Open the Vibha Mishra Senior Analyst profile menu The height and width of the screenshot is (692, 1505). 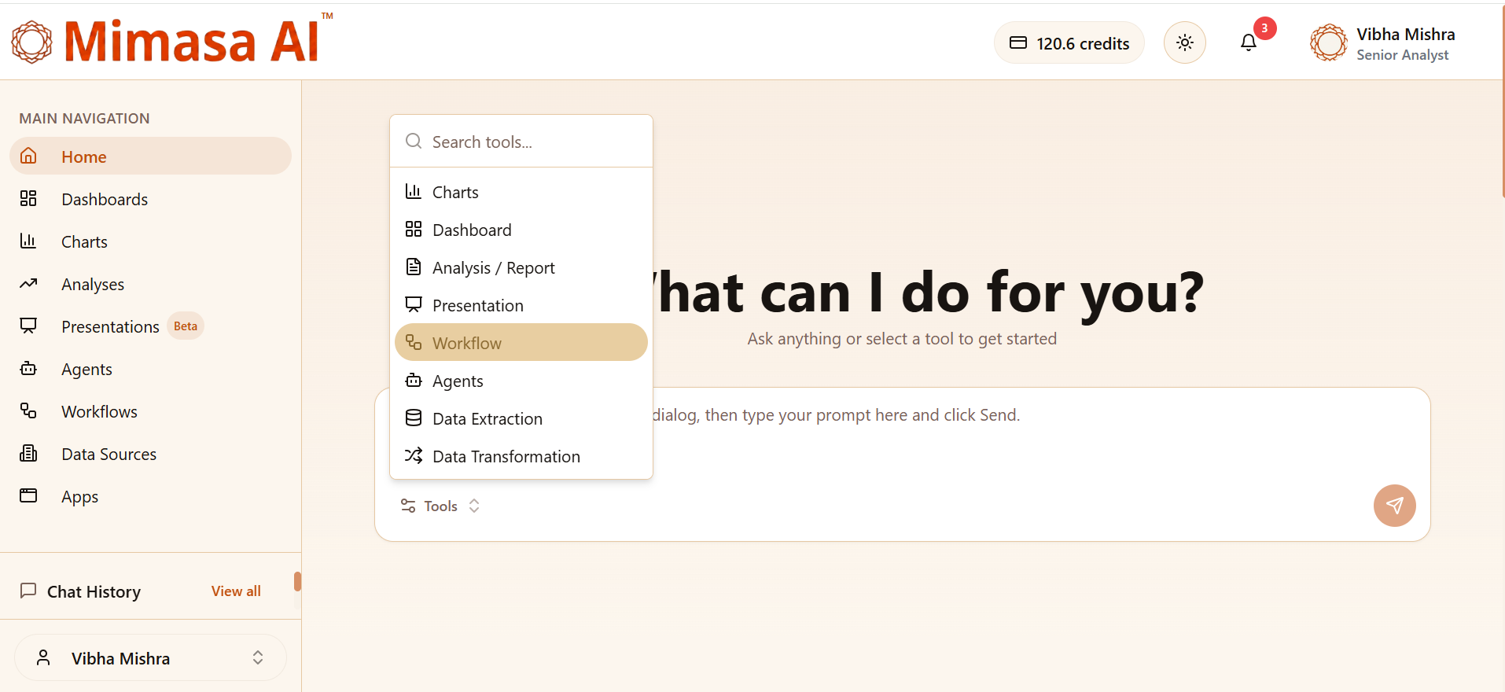point(1383,43)
